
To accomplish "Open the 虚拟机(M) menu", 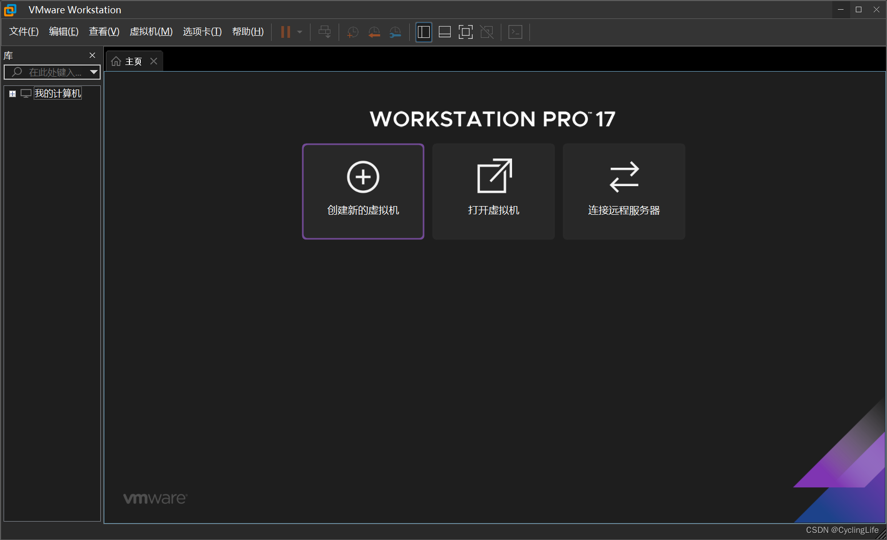I will (151, 32).
